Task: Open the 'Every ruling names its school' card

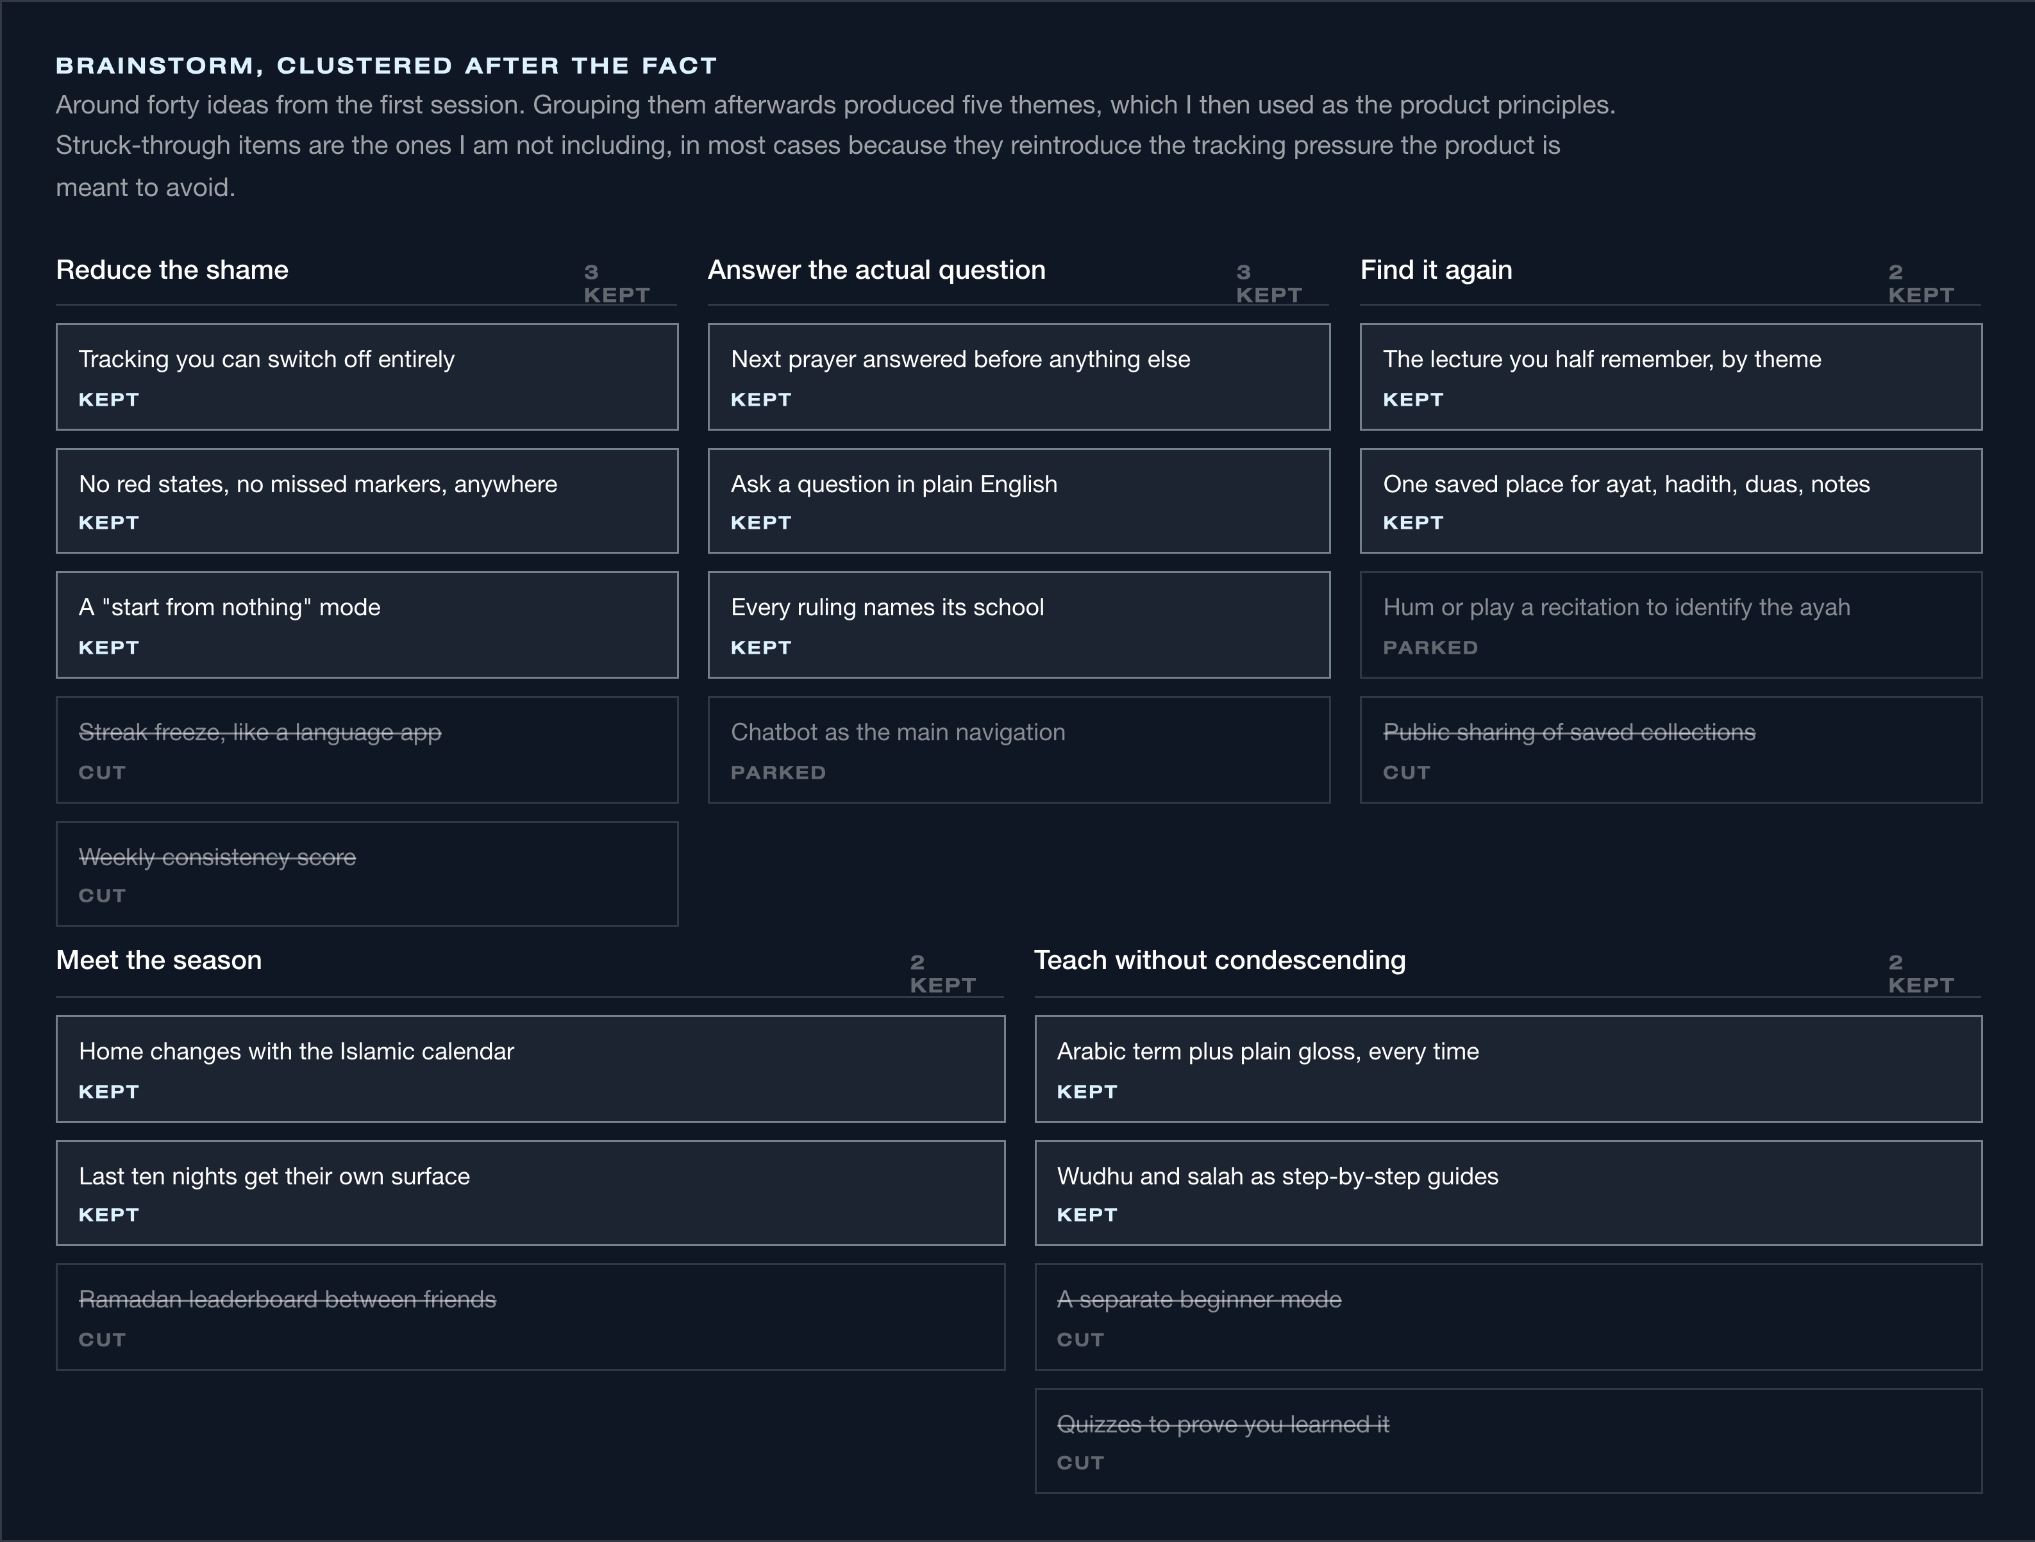Action: [1019, 626]
